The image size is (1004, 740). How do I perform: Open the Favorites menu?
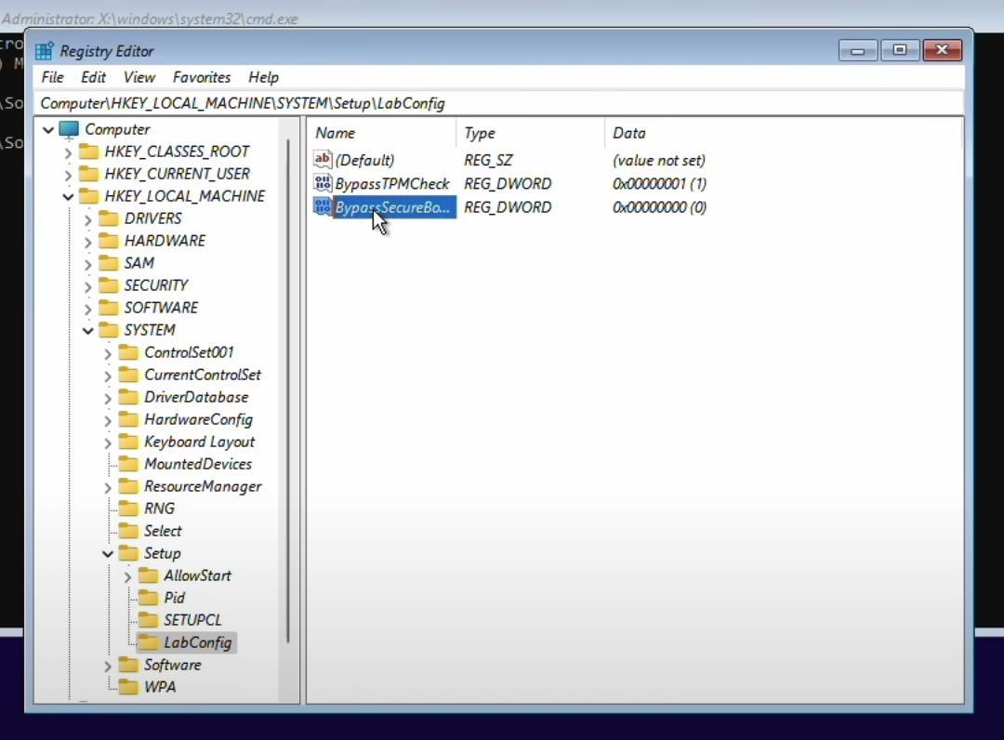202,77
